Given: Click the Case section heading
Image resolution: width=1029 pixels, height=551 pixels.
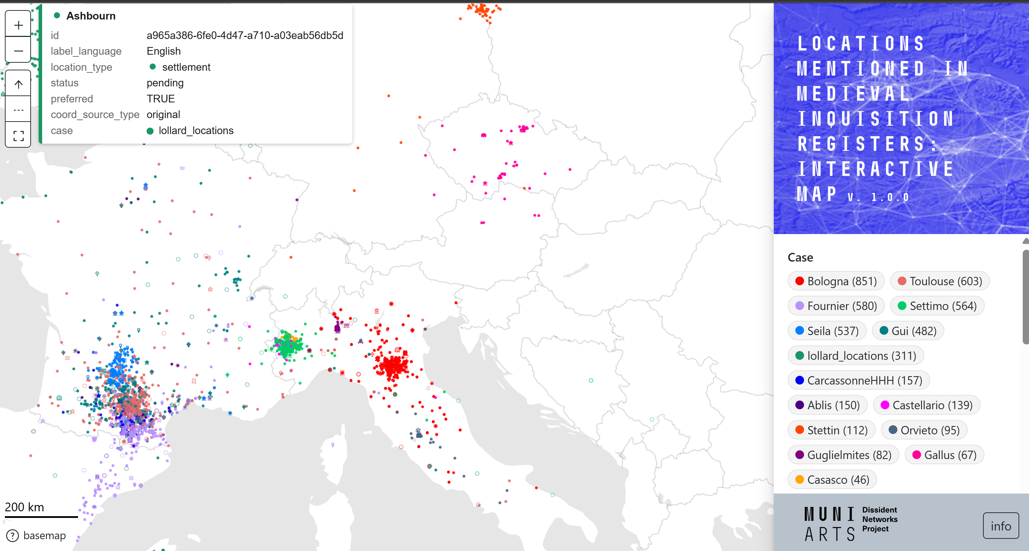Looking at the screenshot, I should [800, 257].
